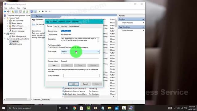The height and width of the screenshot is (111, 197).
Task: Open the Windows Start menu
Action: click(3, 108)
